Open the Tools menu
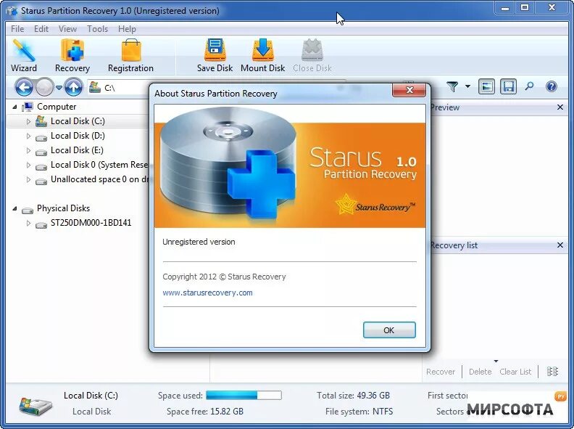574x429 pixels. pos(97,29)
